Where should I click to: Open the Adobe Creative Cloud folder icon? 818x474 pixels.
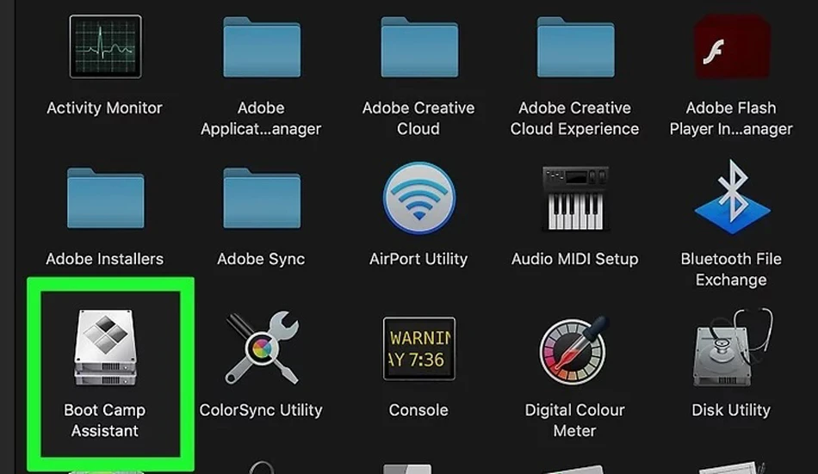(x=419, y=47)
